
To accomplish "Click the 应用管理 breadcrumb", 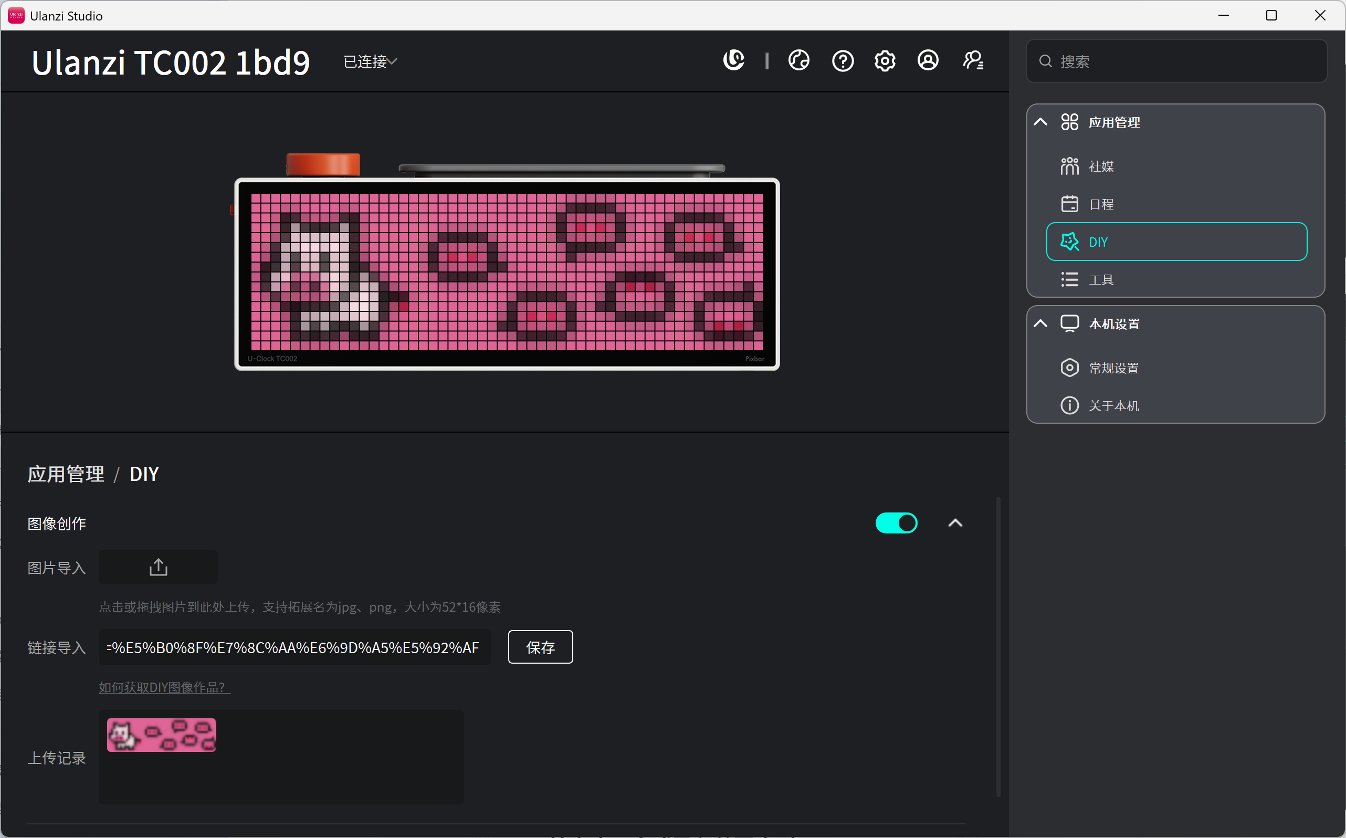I will pyautogui.click(x=66, y=474).
